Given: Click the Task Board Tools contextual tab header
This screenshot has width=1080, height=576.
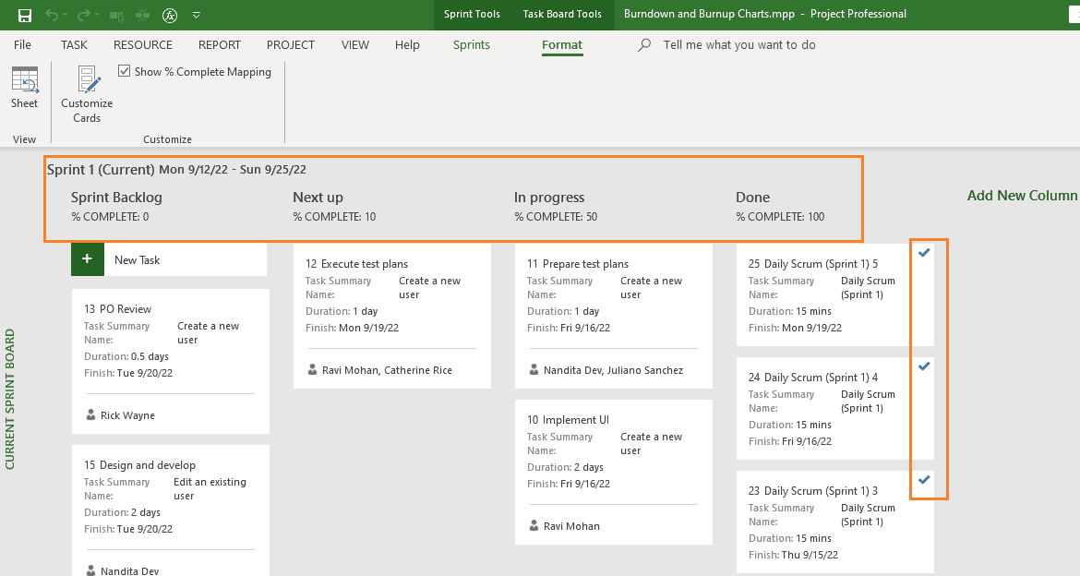Looking at the screenshot, I should (x=562, y=14).
